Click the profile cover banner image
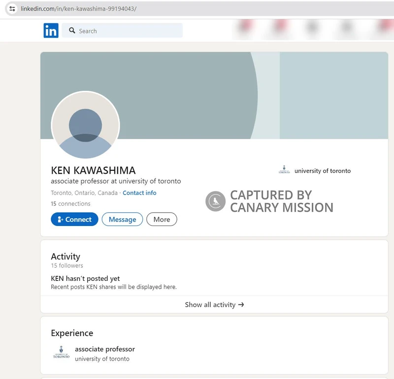 coord(214,95)
